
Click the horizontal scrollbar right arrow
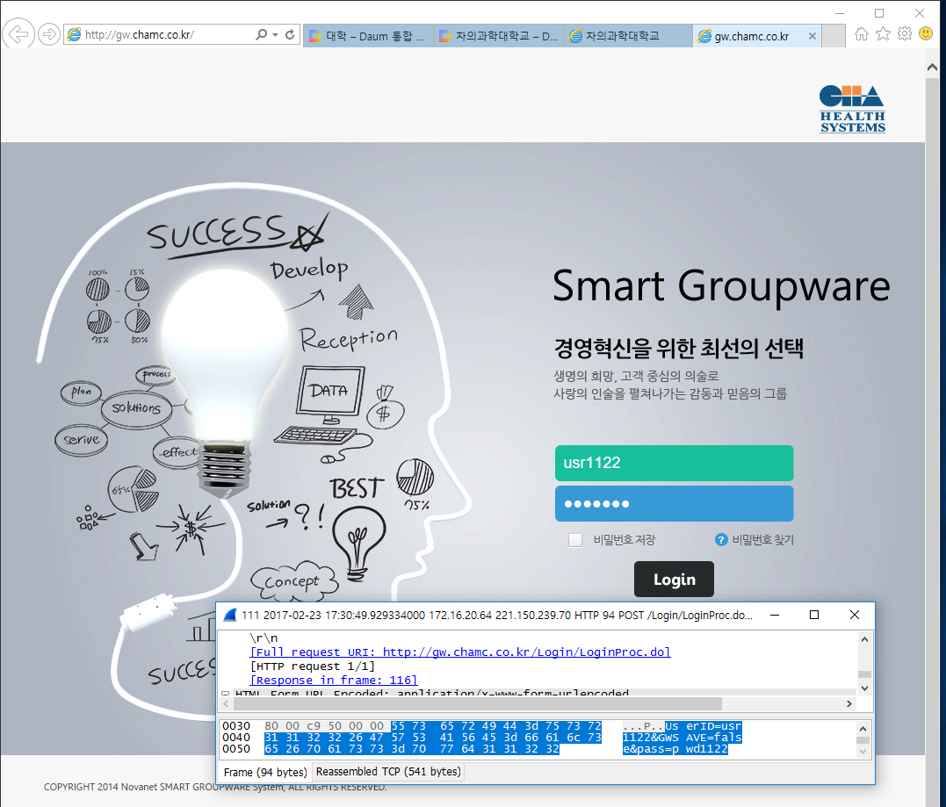pos(849,704)
